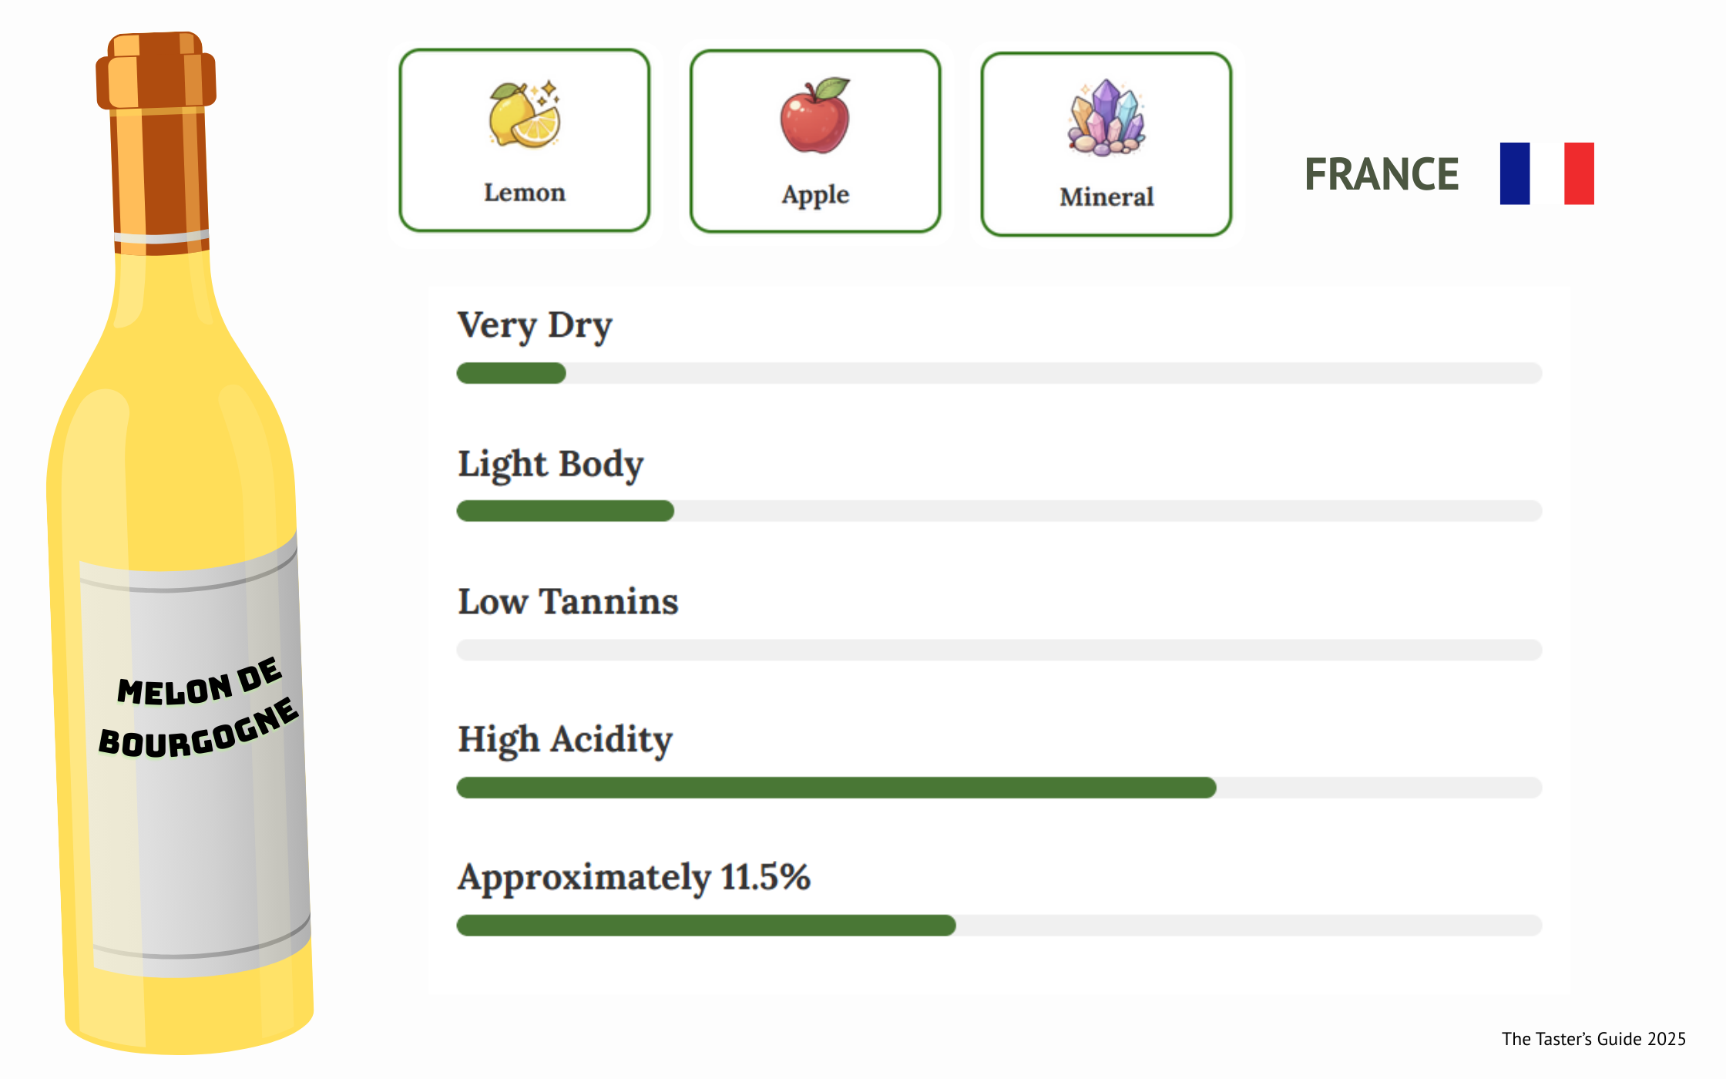This screenshot has width=1726, height=1079.
Task: Click the Very Dry heading
Action: [x=535, y=325]
